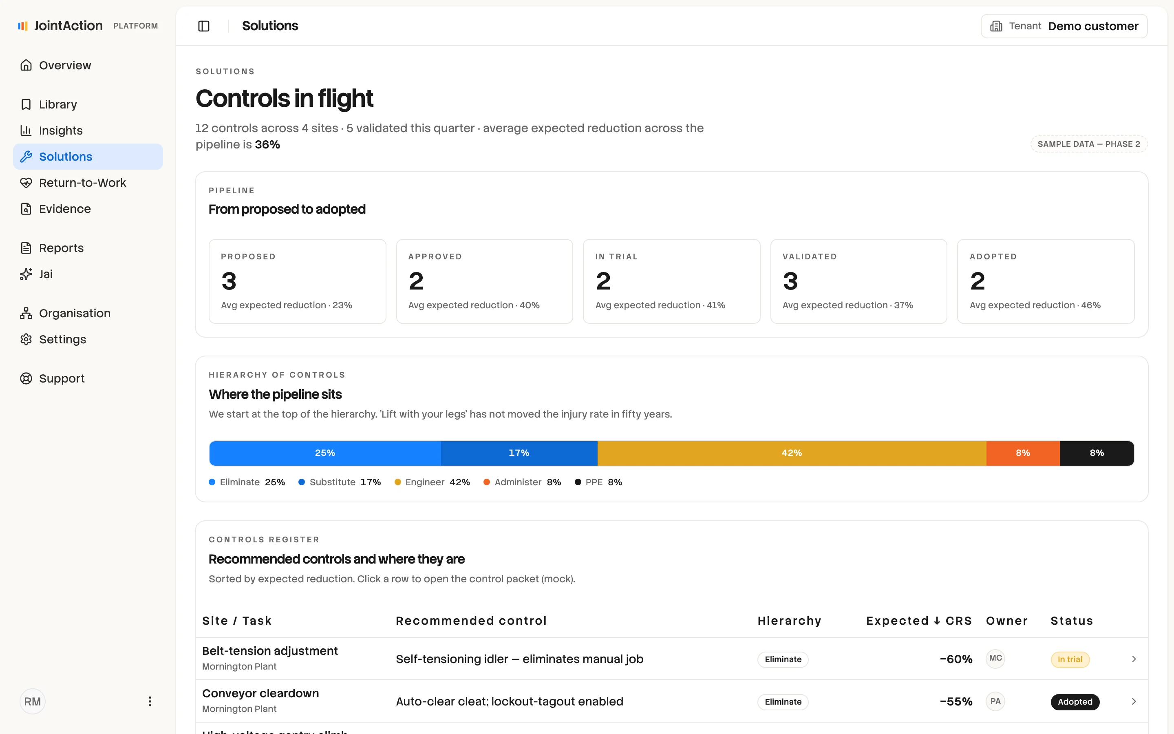The image size is (1174, 734).
Task: Open the Library page
Action: click(88, 104)
